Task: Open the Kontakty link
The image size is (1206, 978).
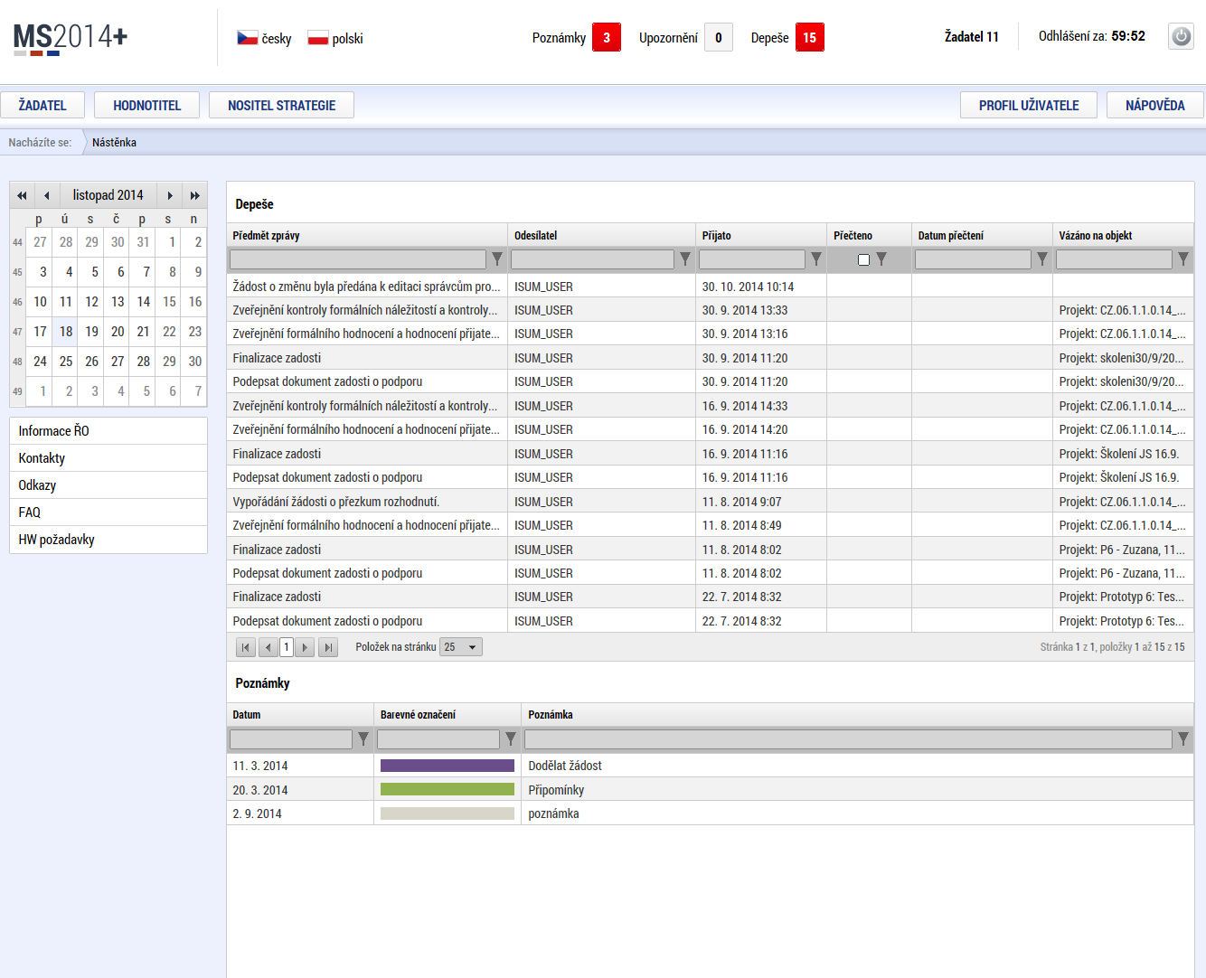Action: [108, 458]
